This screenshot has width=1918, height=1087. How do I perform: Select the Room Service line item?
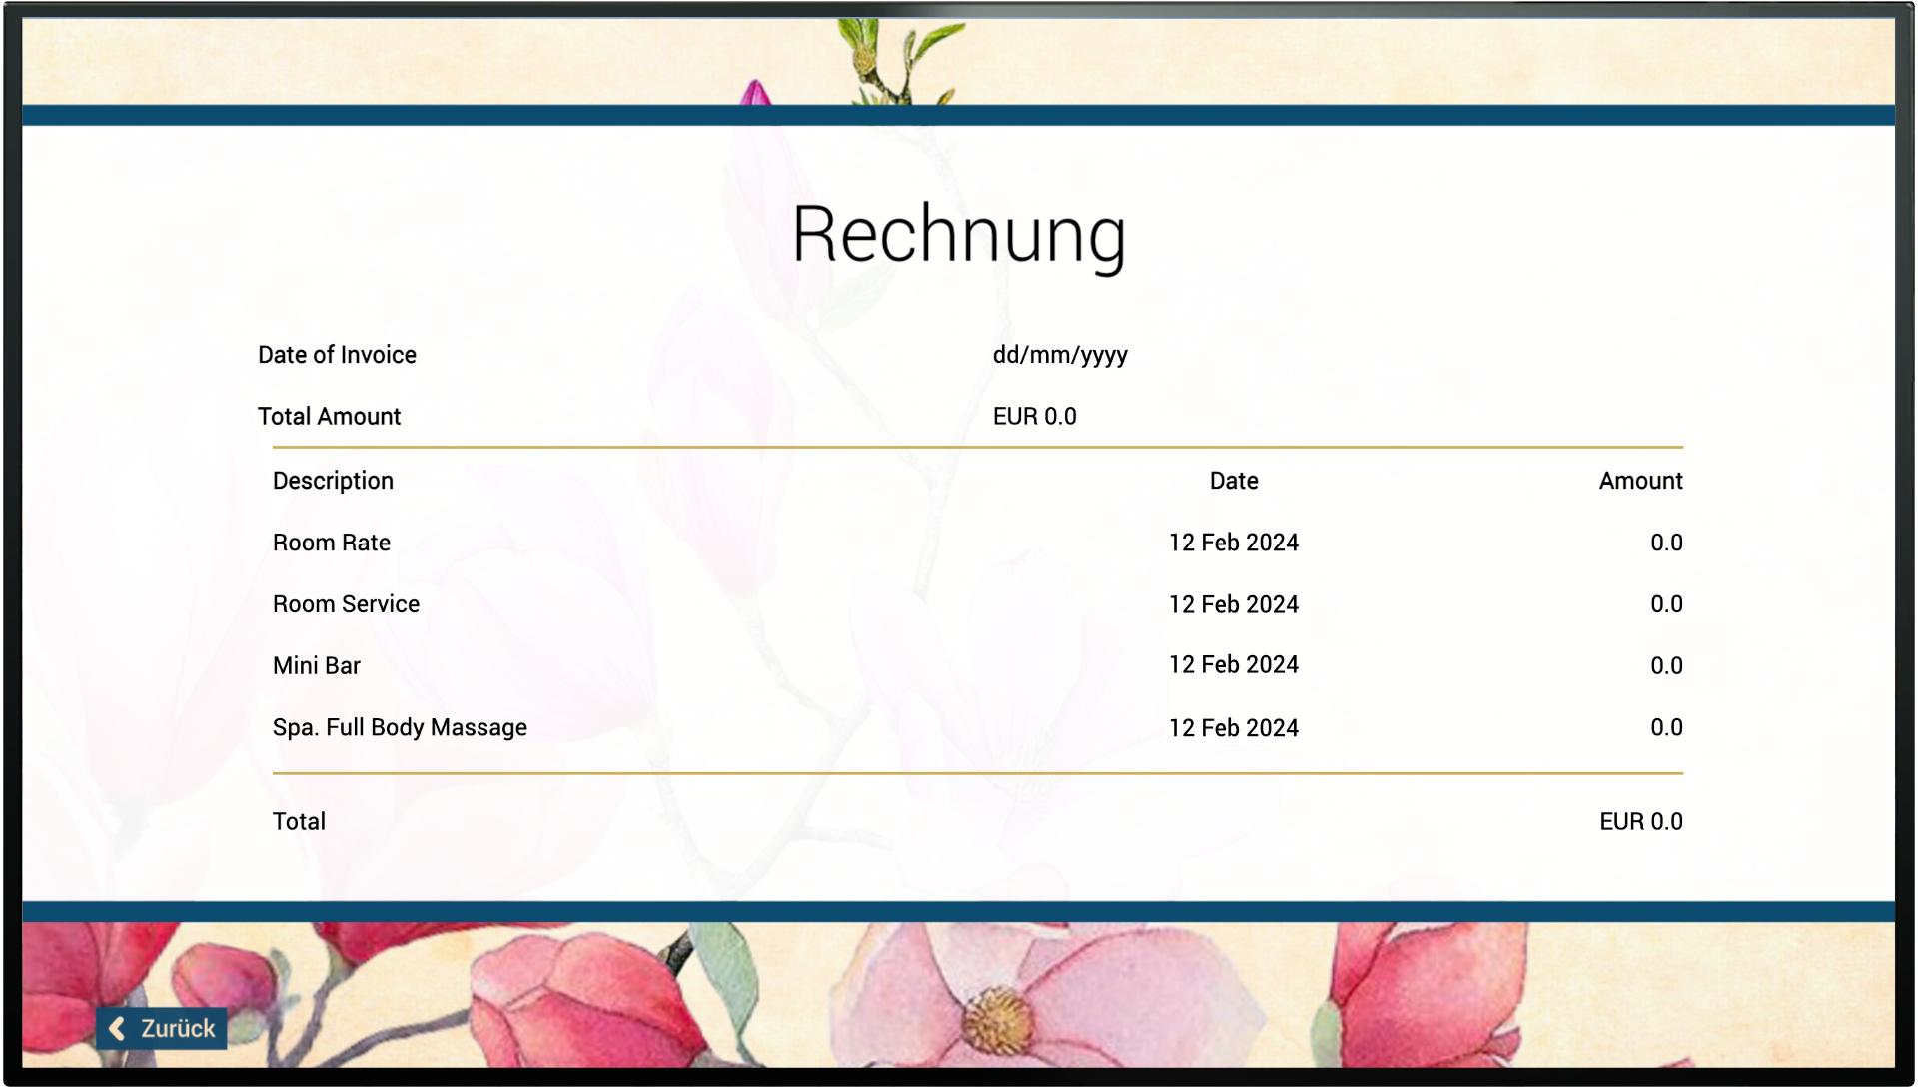tap(978, 604)
